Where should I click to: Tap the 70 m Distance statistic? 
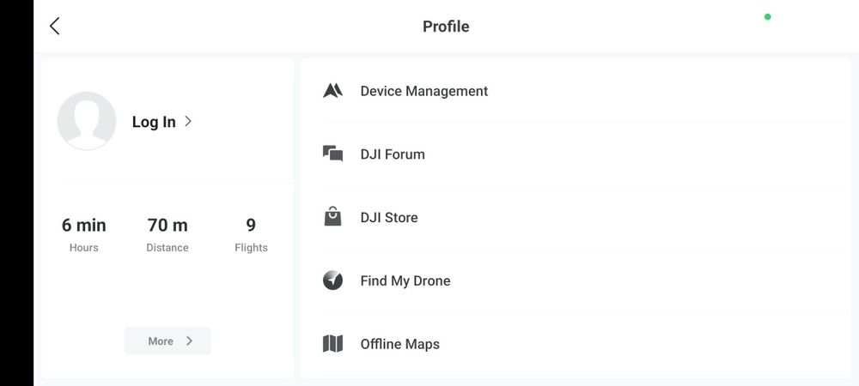168,234
